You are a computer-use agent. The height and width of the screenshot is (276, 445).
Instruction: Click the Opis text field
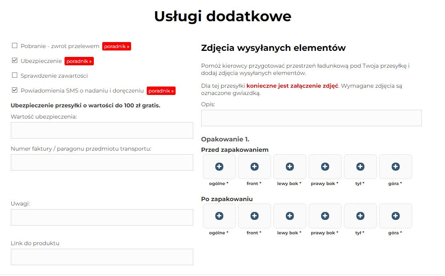point(311,118)
